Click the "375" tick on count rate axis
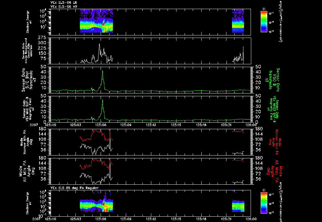Viewport: 322px width, 222px height. tap(42, 38)
